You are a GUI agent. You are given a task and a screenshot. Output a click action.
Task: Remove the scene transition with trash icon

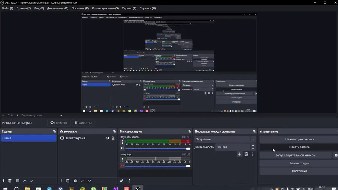click(x=246, y=154)
